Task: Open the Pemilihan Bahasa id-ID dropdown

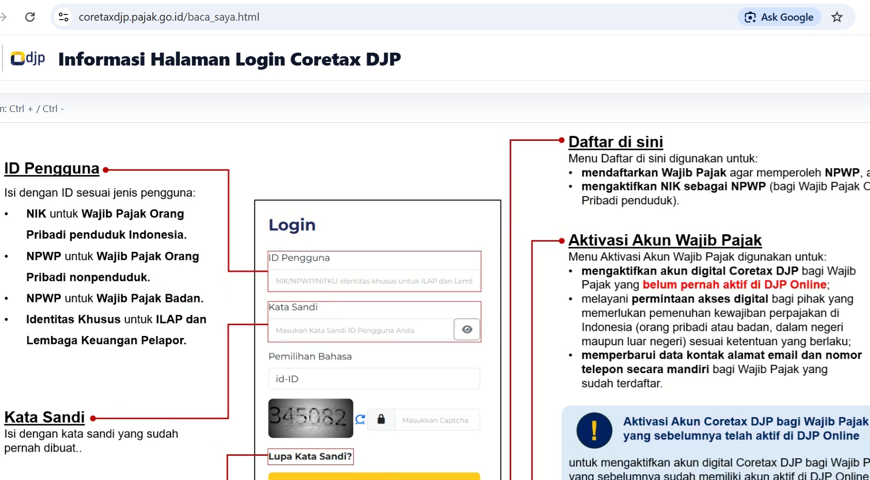Action: tap(374, 379)
